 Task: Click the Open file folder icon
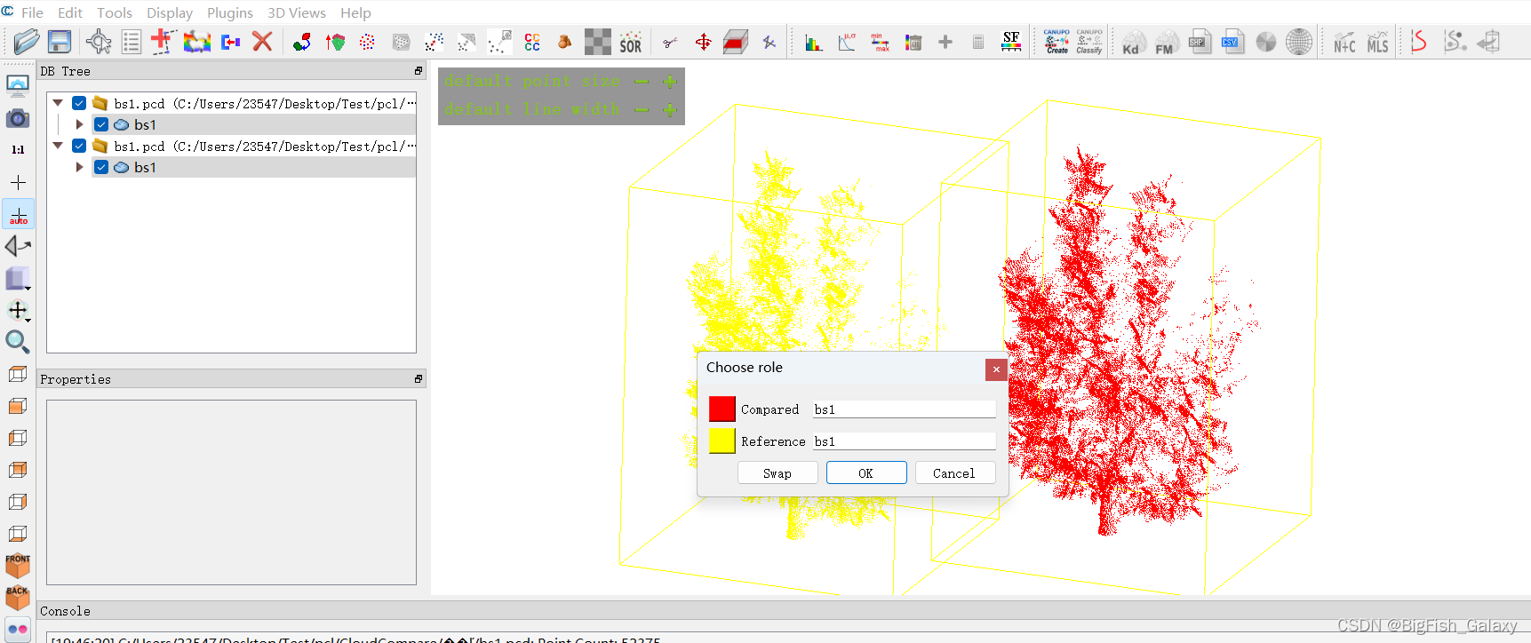27,42
